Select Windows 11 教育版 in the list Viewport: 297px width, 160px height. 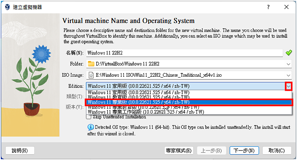(x=189, y=97)
